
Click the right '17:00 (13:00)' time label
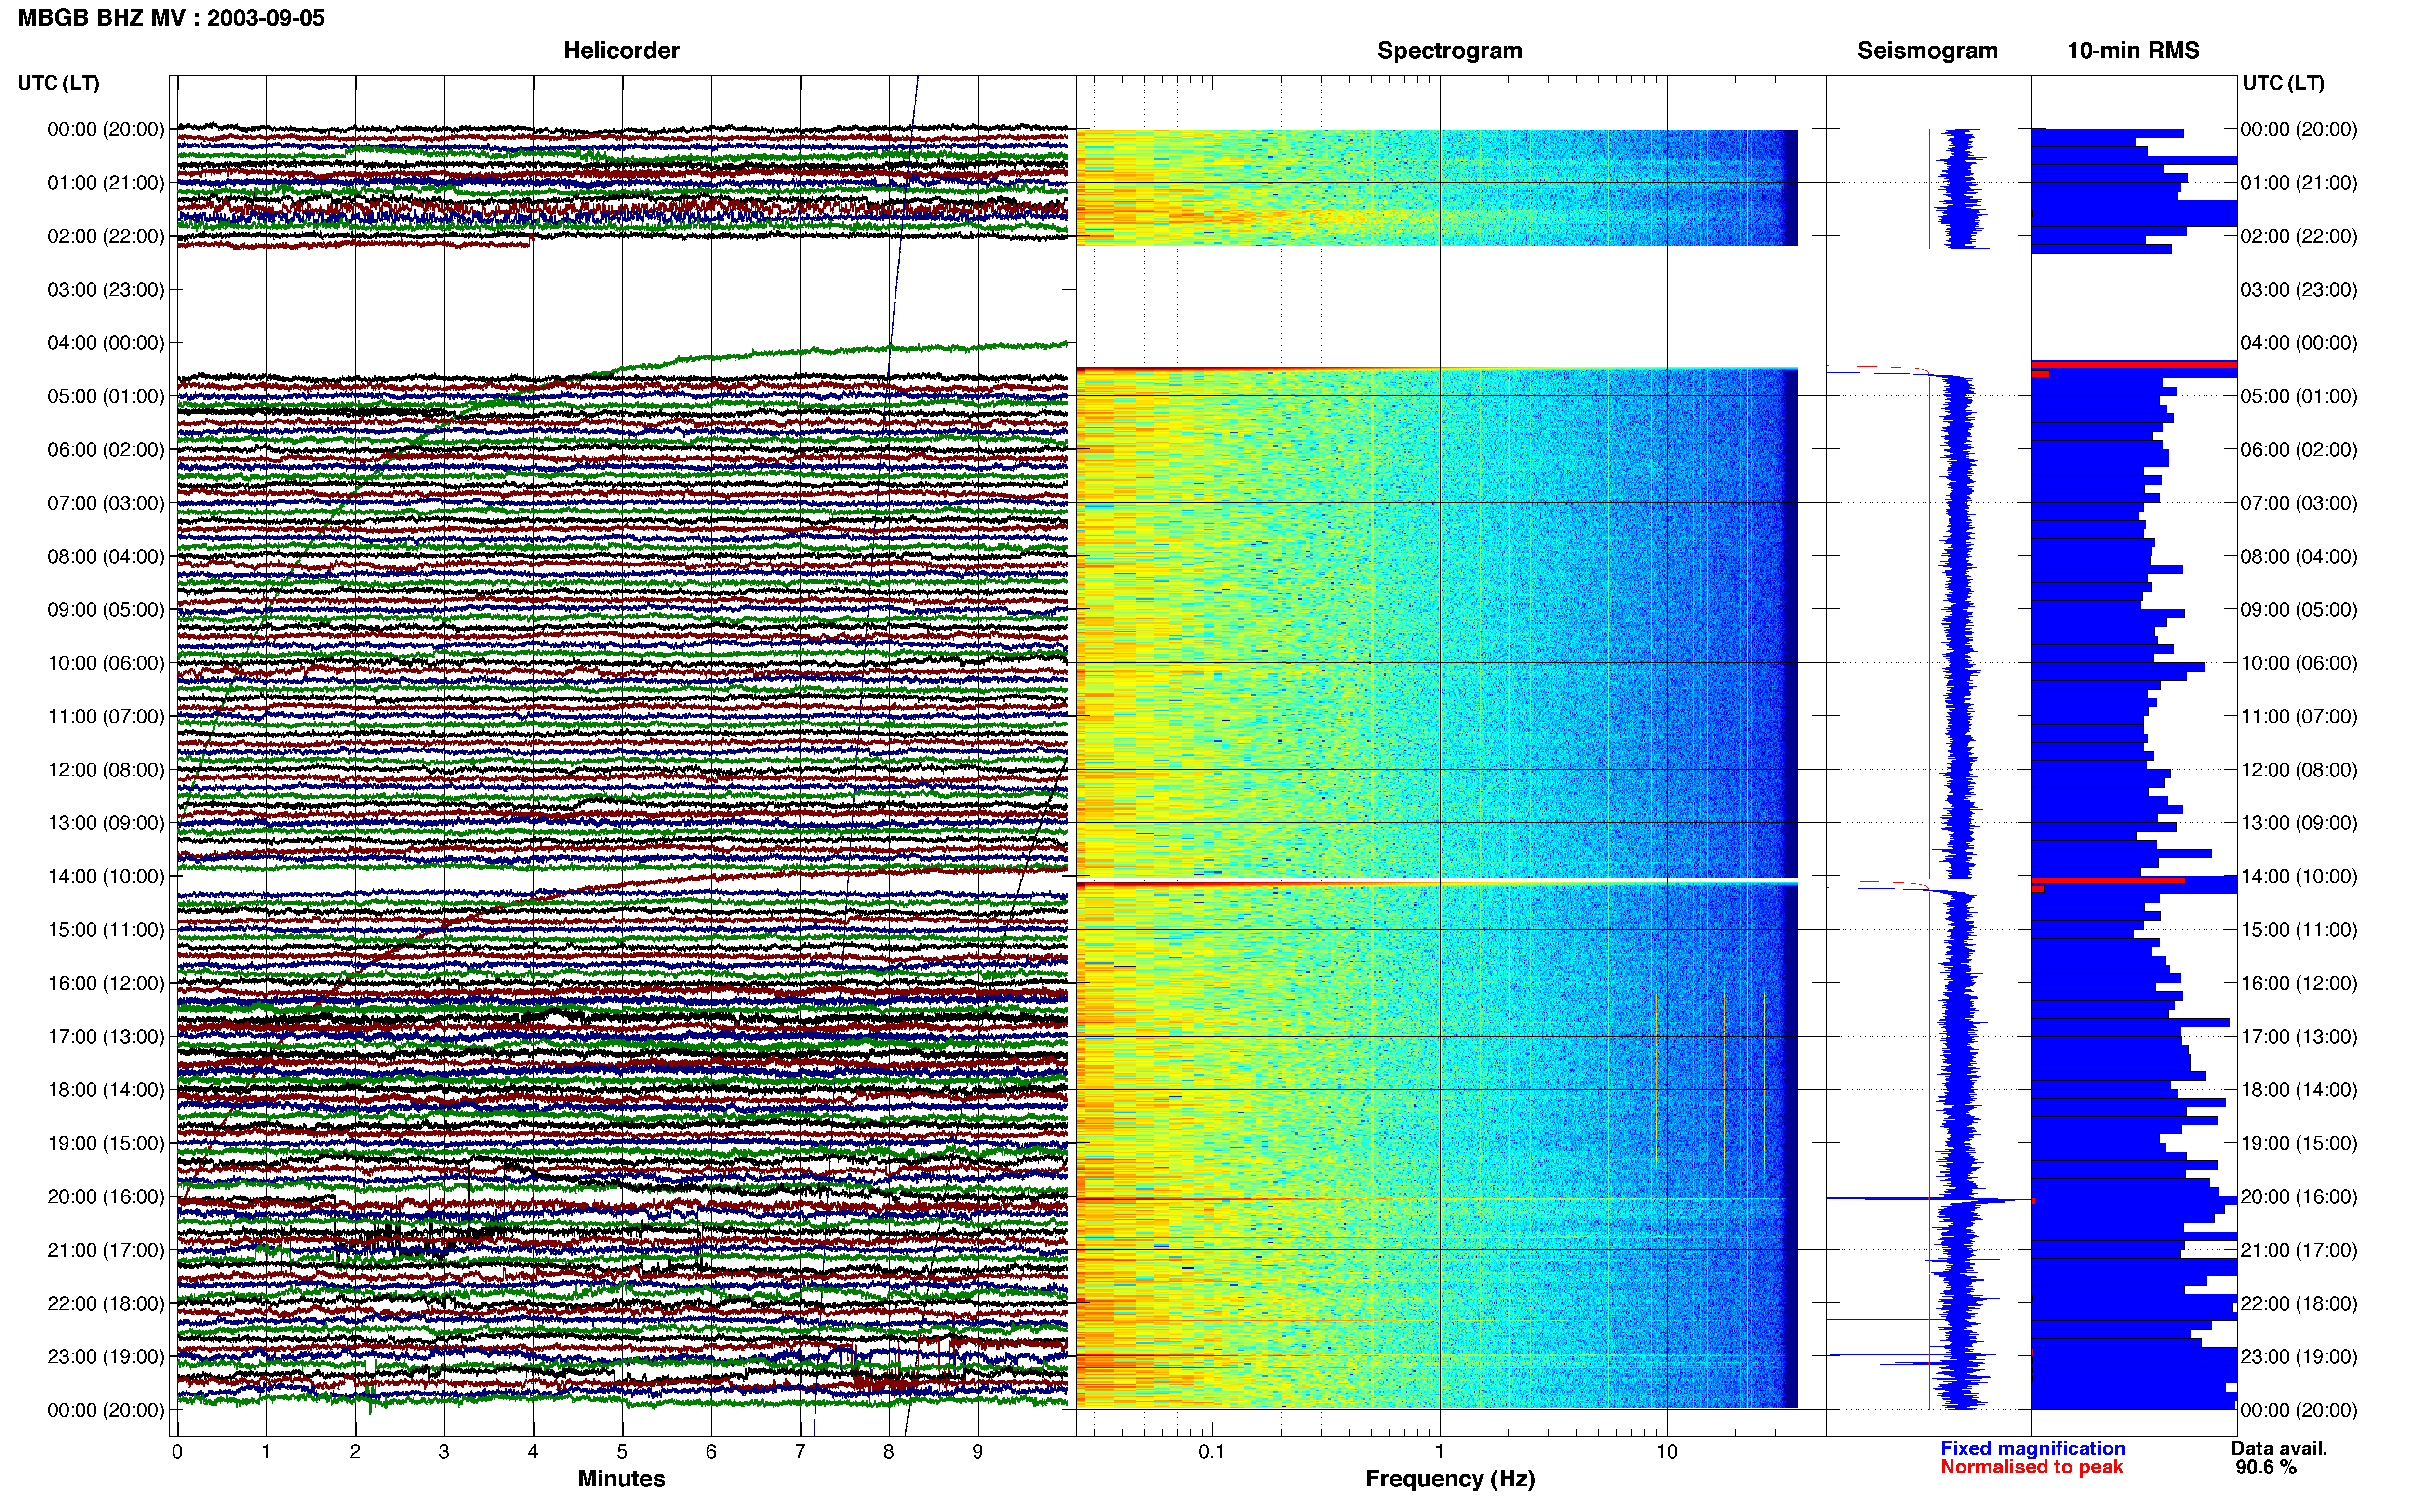tap(2299, 1037)
